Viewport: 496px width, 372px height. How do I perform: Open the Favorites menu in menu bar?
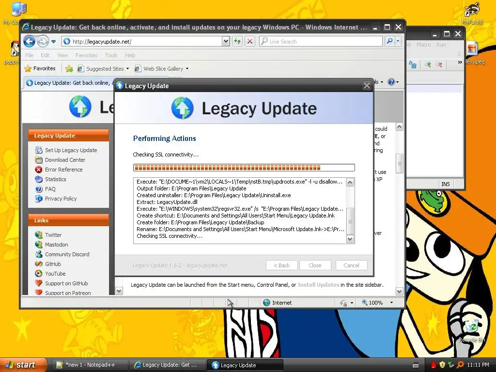tap(86, 55)
